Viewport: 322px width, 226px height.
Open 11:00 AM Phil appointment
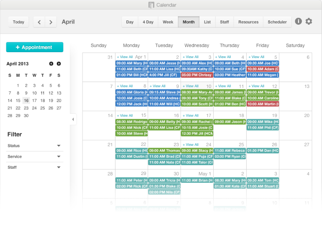[x=263, y=128]
